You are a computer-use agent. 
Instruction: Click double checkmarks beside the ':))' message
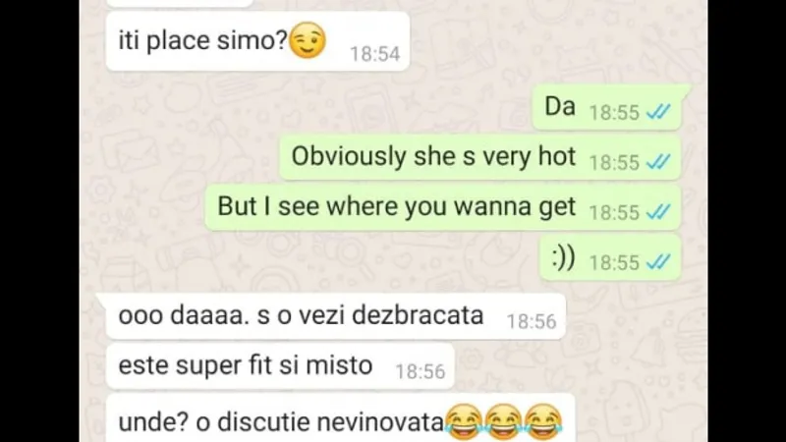tap(658, 262)
